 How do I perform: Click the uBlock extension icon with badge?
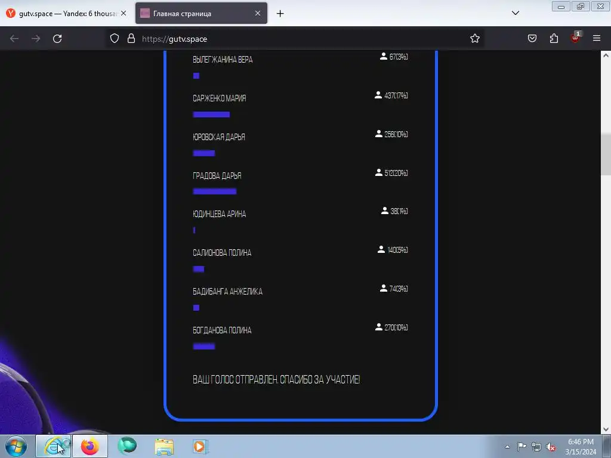pos(576,38)
